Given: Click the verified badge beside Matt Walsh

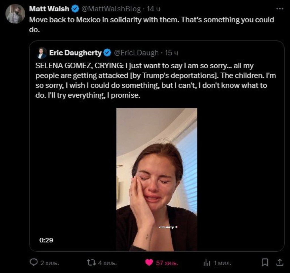Looking at the screenshot, I should click(75, 9).
